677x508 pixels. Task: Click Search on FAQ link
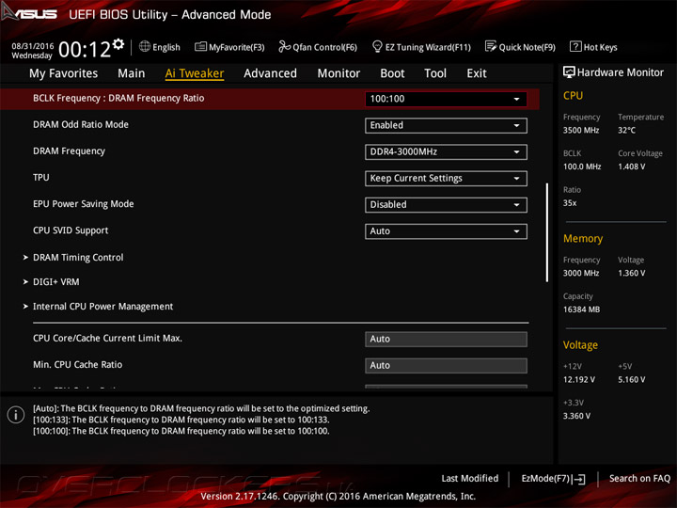[x=639, y=479]
